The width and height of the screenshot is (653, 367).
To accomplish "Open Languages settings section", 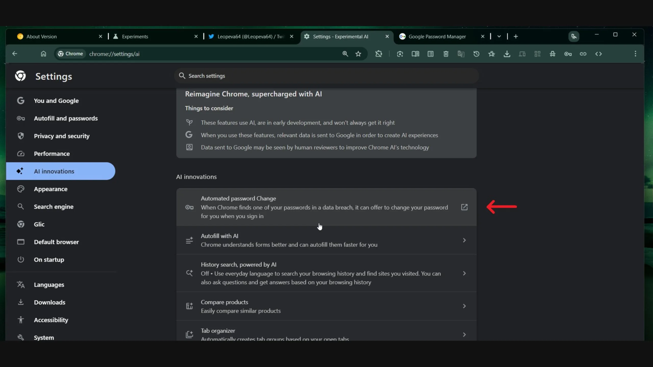I will point(61,285).
